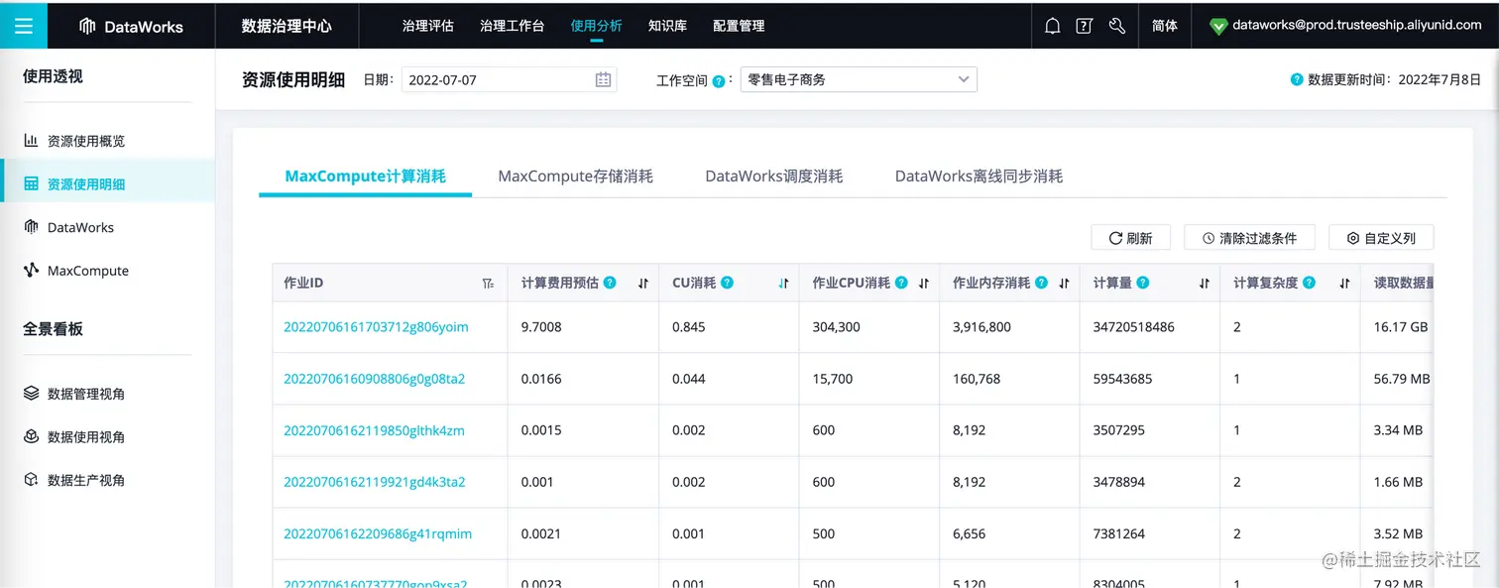
Task: Click 作业CPU消耗 help icon
Action: pos(901,283)
